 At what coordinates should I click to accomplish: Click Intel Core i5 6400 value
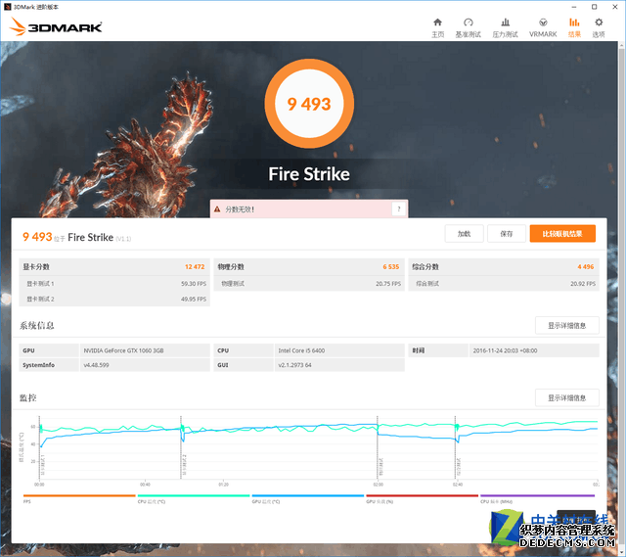pyautogui.click(x=301, y=350)
